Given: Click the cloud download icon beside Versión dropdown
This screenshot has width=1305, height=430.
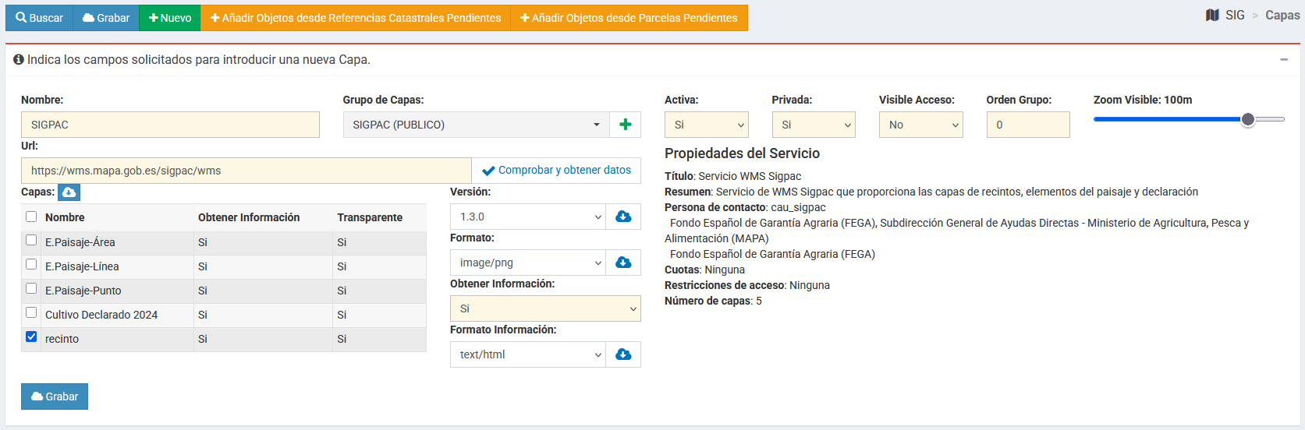Looking at the screenshot, I should pos(623,217).
